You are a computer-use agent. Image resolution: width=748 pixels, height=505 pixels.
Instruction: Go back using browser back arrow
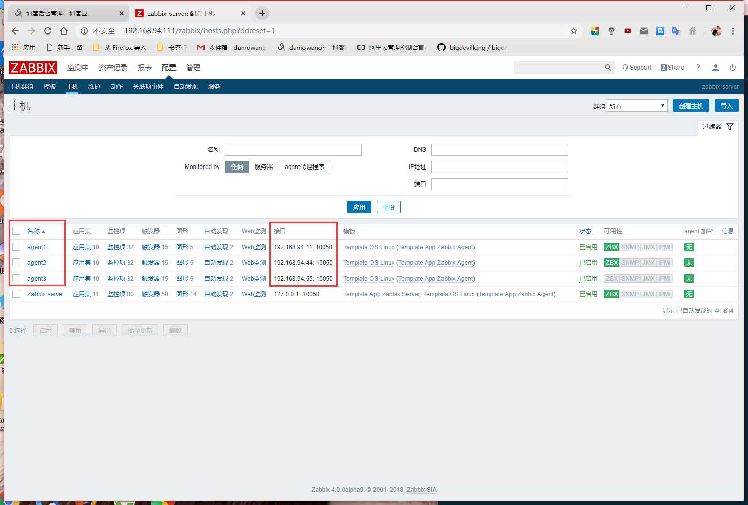pos(15,31)
